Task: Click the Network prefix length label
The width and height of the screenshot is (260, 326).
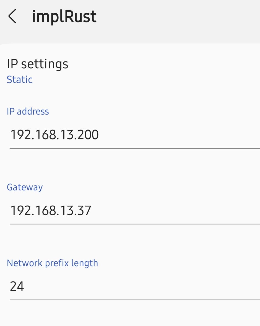Action: (52, 263)
